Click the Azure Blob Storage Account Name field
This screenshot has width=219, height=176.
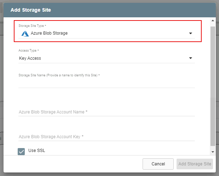tap(106, 112)
